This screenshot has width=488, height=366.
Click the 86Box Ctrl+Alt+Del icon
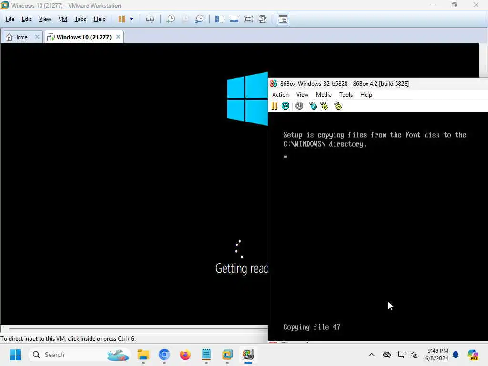(x=313, y=106)
